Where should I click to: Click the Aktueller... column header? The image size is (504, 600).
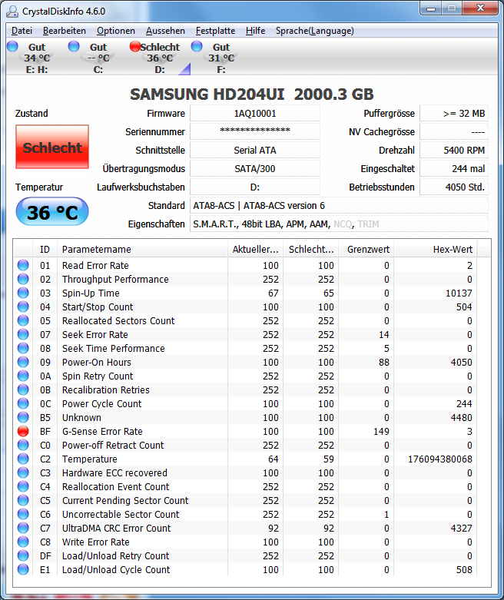coord(255,250)
